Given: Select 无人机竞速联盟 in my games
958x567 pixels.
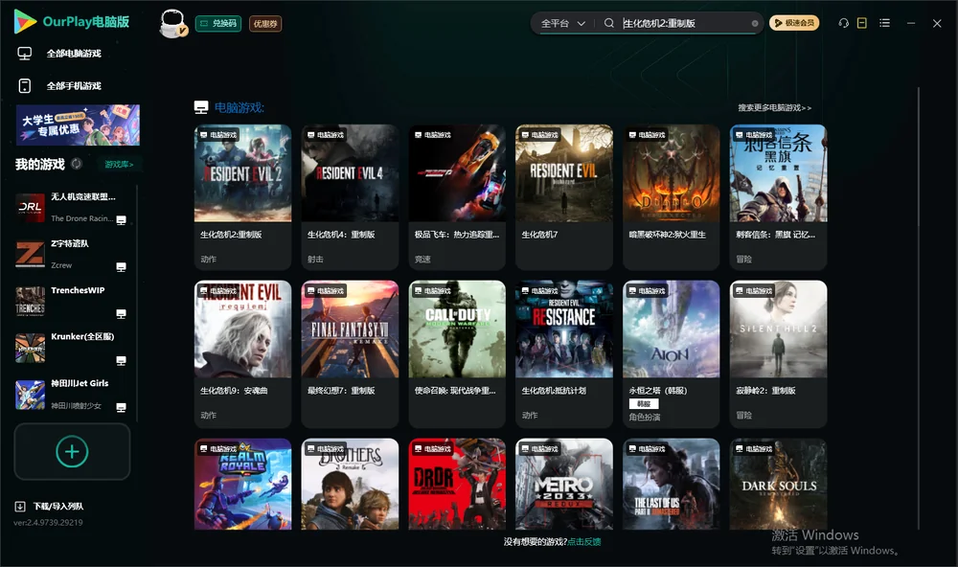Looking at the screenshot, I should [x=72, y=208].
